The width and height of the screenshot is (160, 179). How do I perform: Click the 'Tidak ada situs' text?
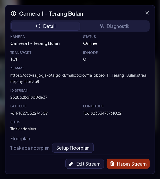click(x=23, y=129)
